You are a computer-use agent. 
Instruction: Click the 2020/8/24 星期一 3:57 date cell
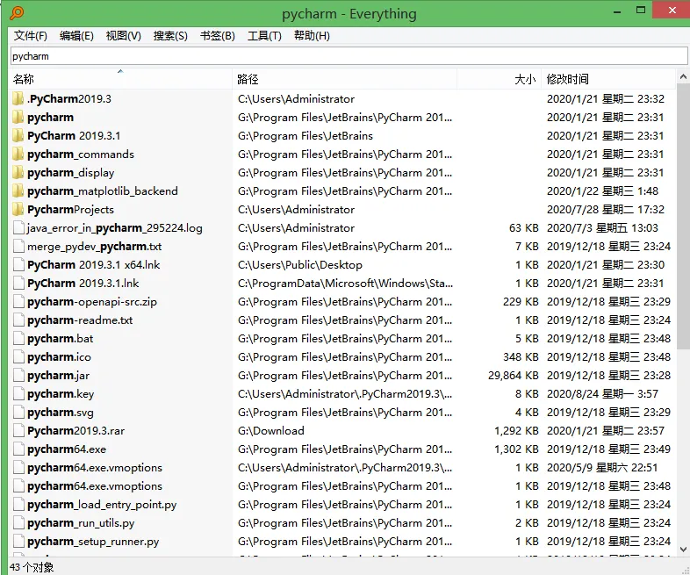click(x=602, y=394)
